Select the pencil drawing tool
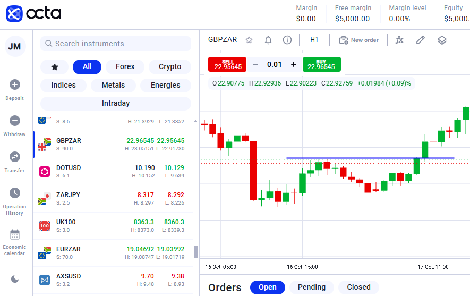 (x=421, y=40)
